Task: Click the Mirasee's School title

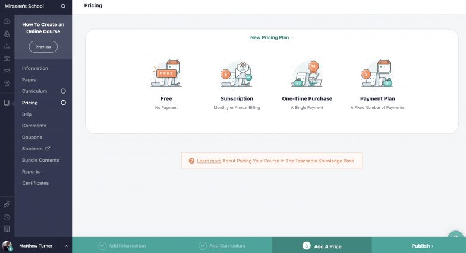Action: tap(24, 6)
